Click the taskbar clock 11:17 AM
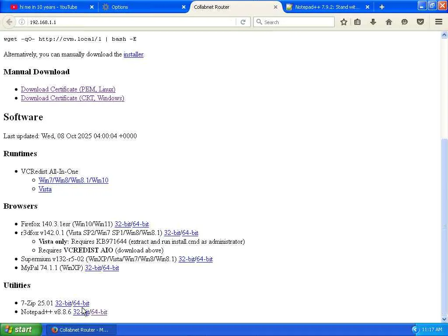448x336 pixels. tap(432, 330)
